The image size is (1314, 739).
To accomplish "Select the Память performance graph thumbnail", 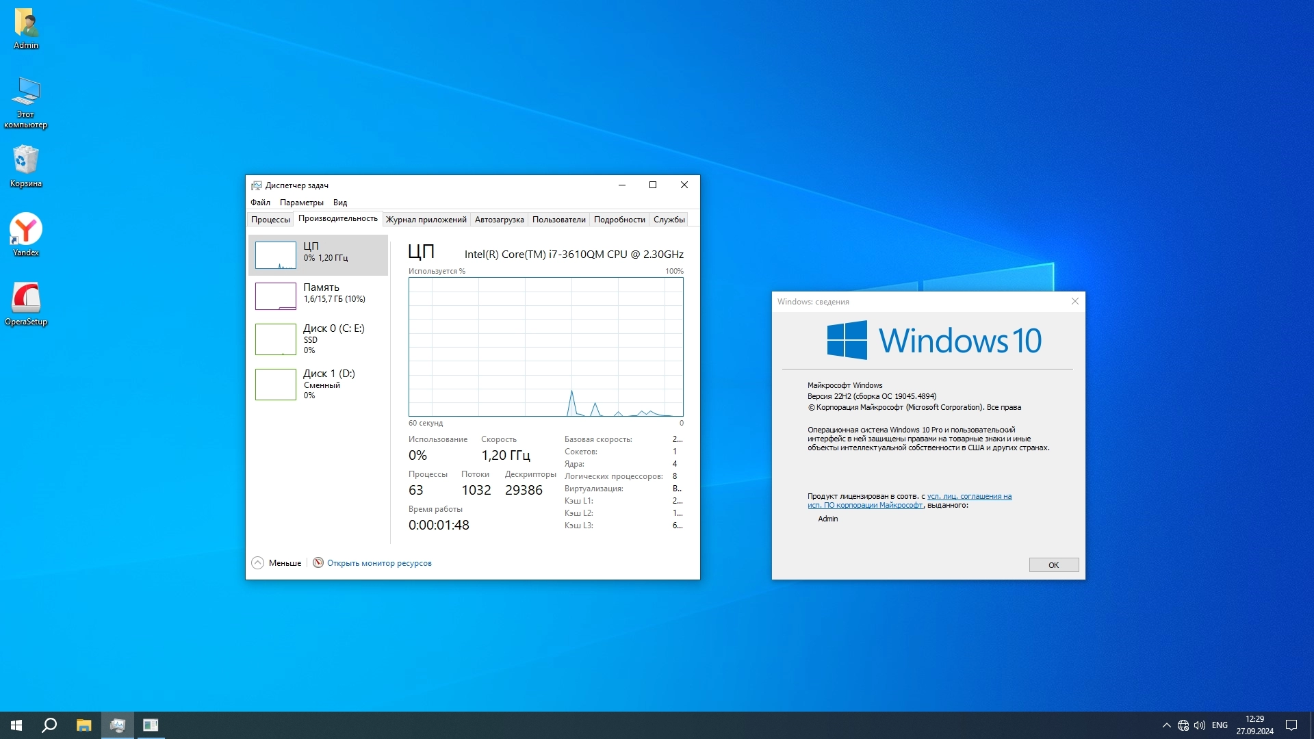I will tap(275, 296).
